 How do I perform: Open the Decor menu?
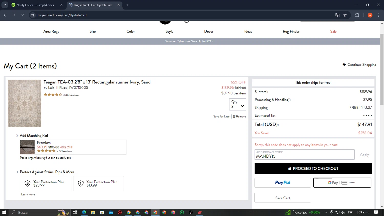tap(209, 31)
